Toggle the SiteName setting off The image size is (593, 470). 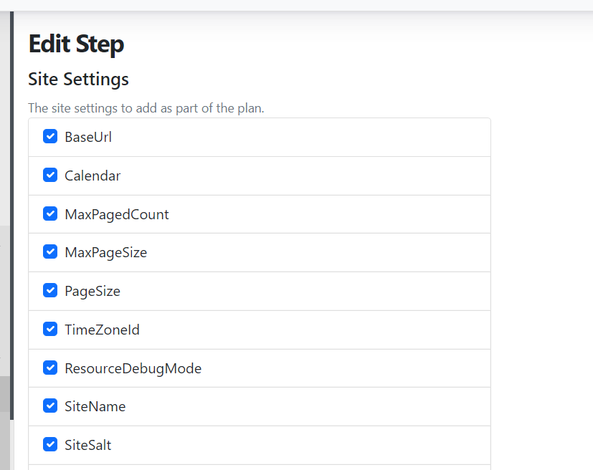click(x=49, y=406)
